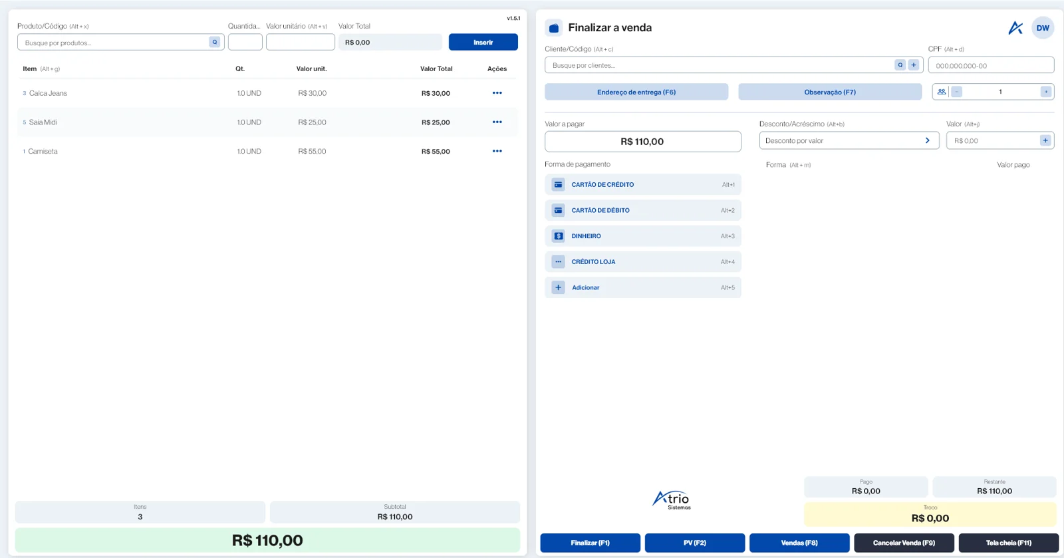Image resolution: width=1064 pixels, height=558 pixels.
Task: Open actions menu for Camiseta row
Action: click(497, 152)
